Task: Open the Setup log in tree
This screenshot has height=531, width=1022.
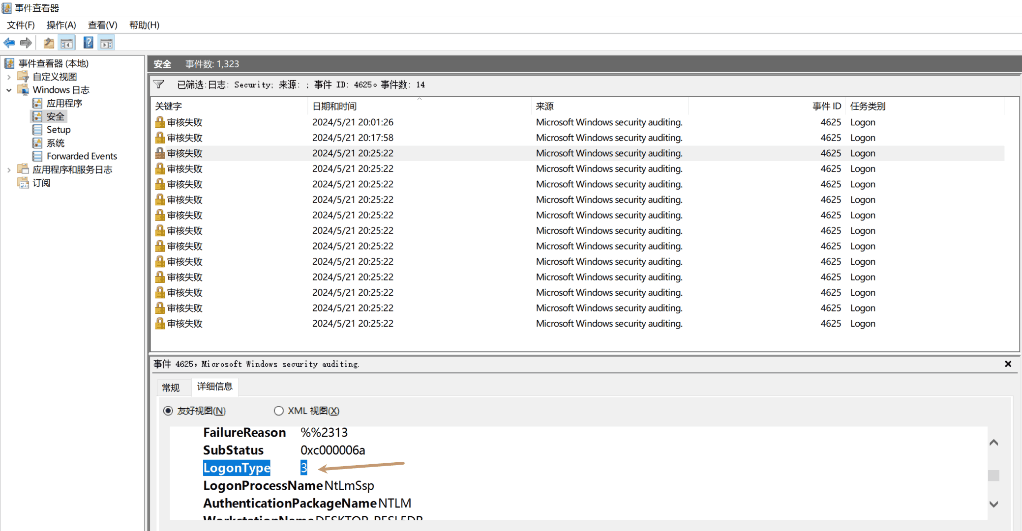Action: tap(58, 130)
